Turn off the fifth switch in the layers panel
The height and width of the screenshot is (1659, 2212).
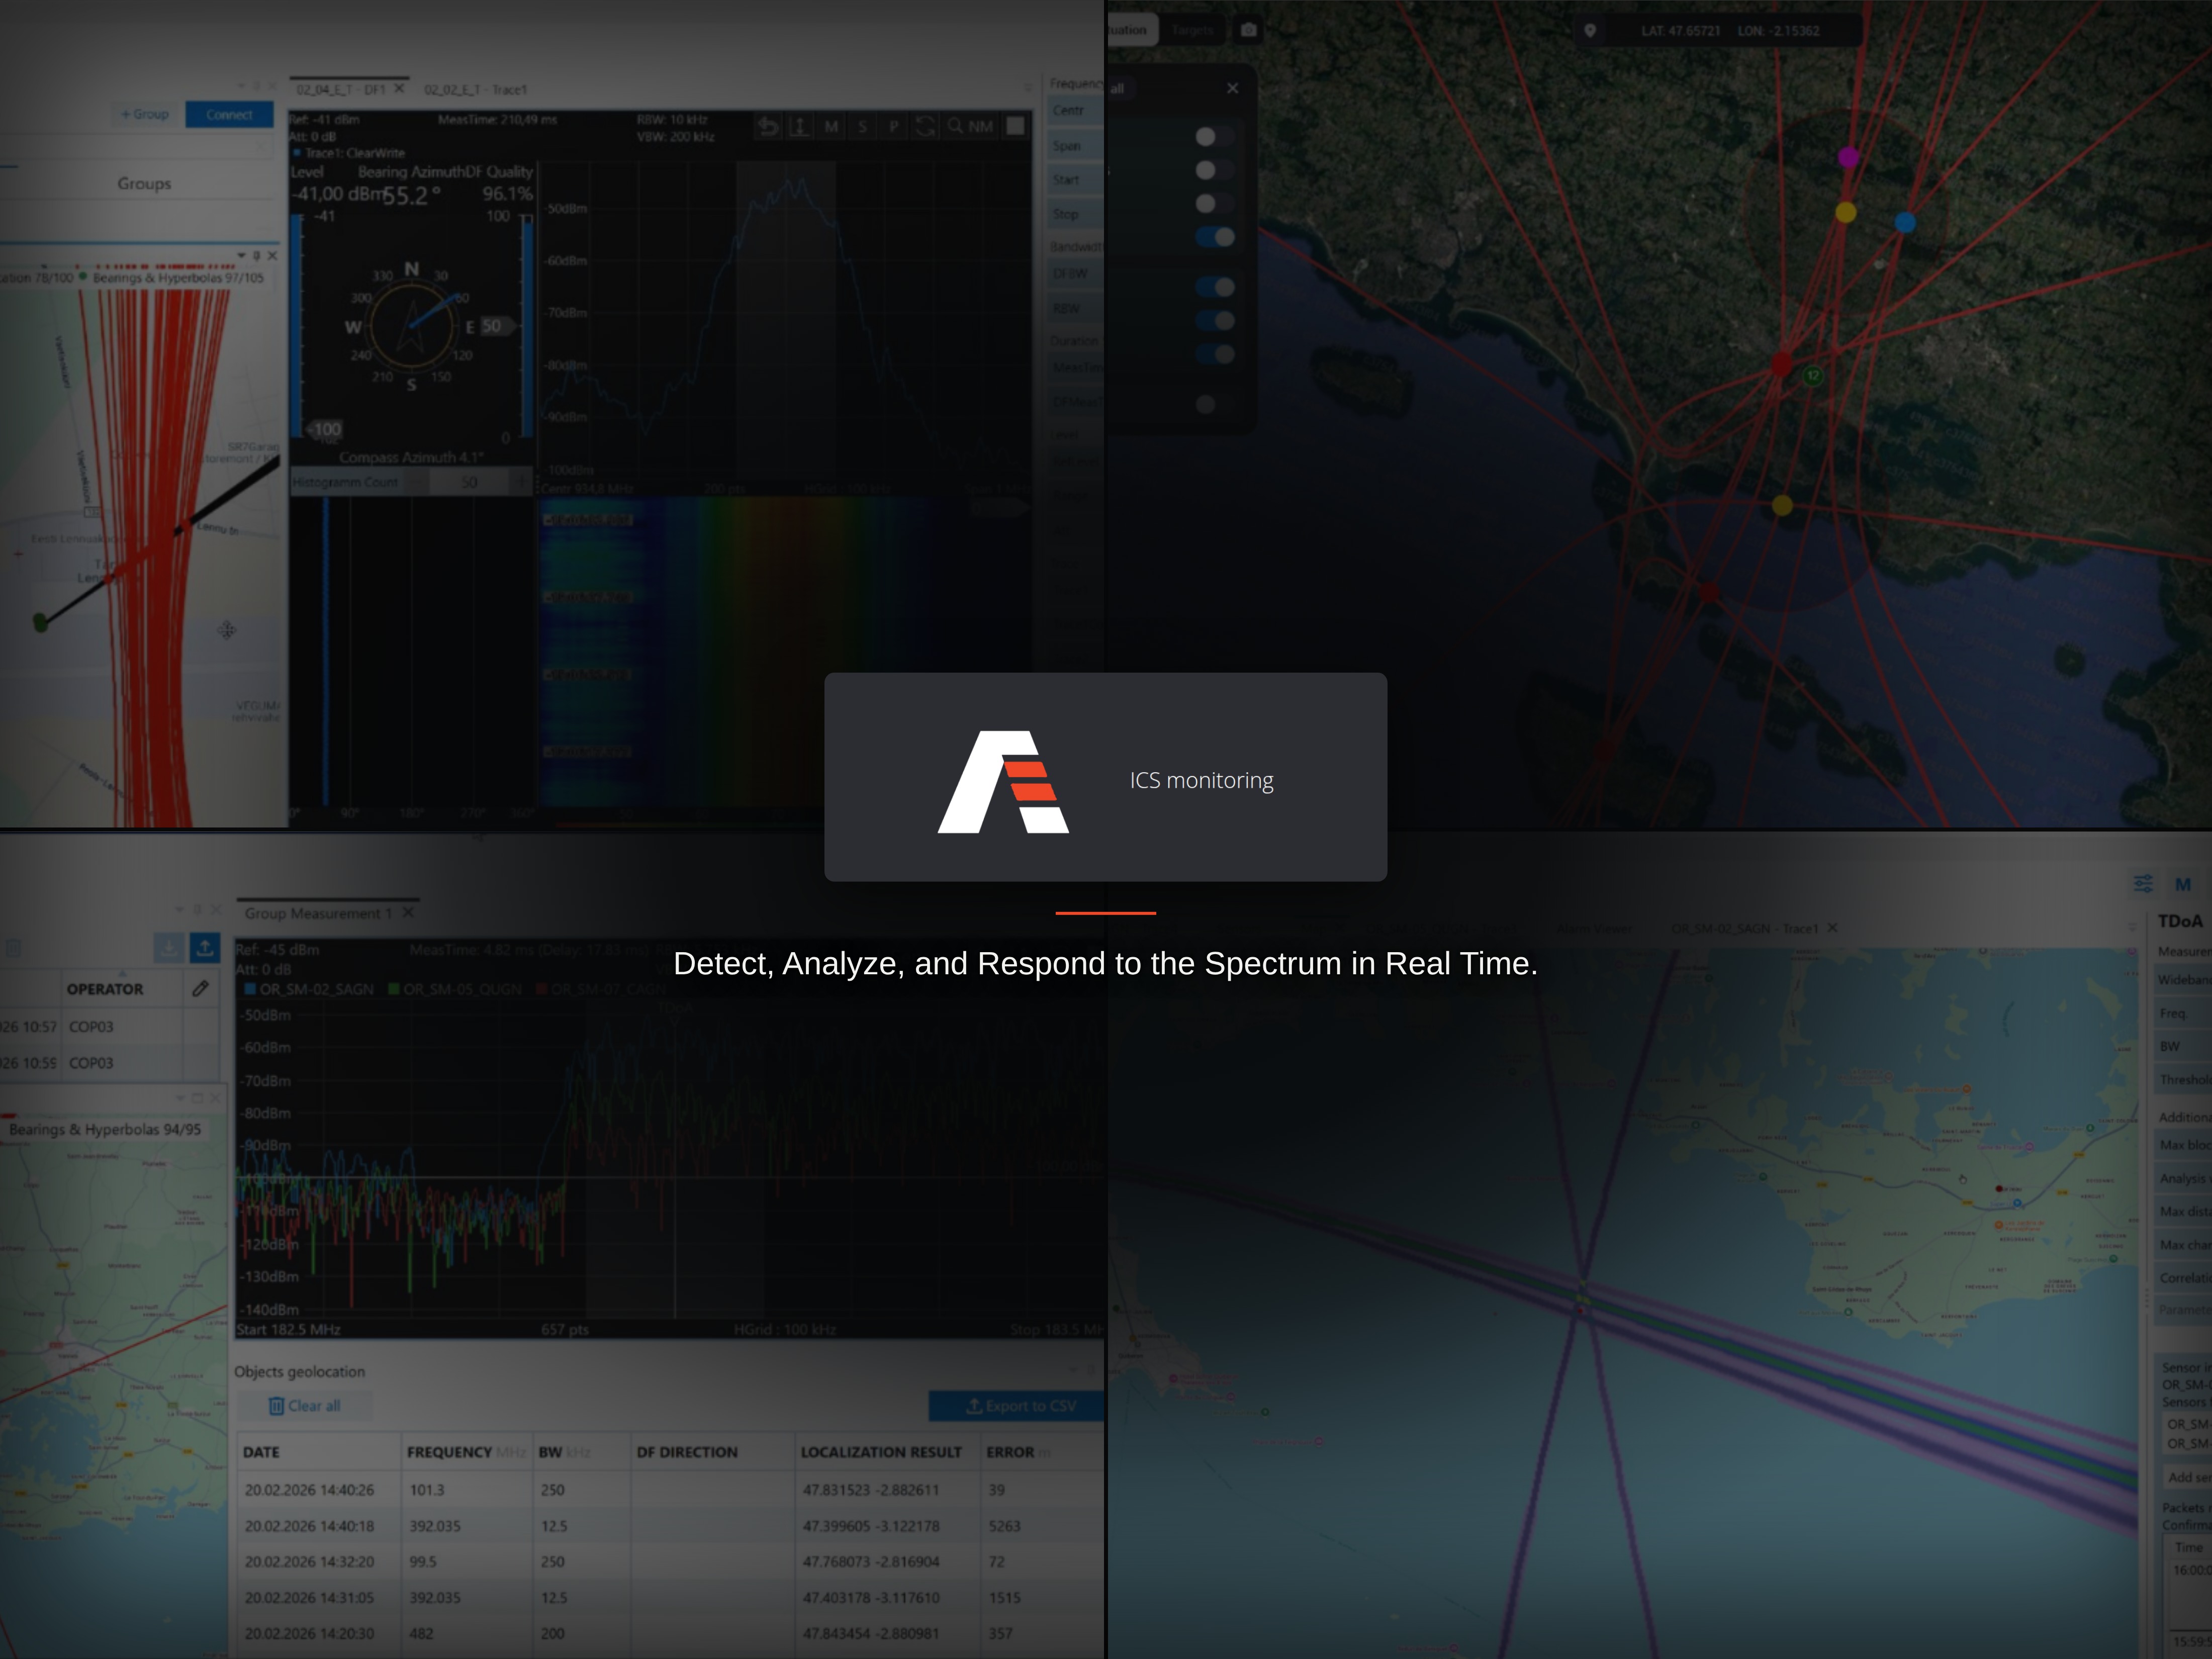pyautogui.click(x=1215, y=287)
